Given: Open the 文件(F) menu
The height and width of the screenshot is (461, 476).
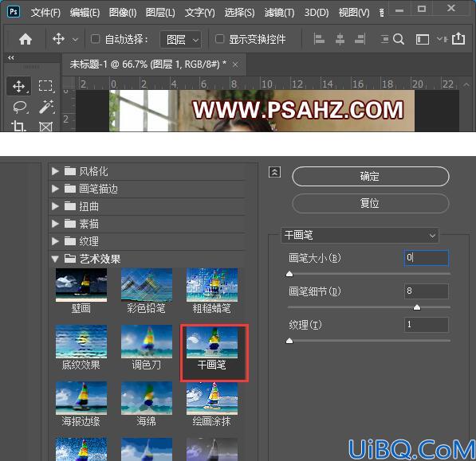Looking at the screenshot, I should click(x=45, y=13).
